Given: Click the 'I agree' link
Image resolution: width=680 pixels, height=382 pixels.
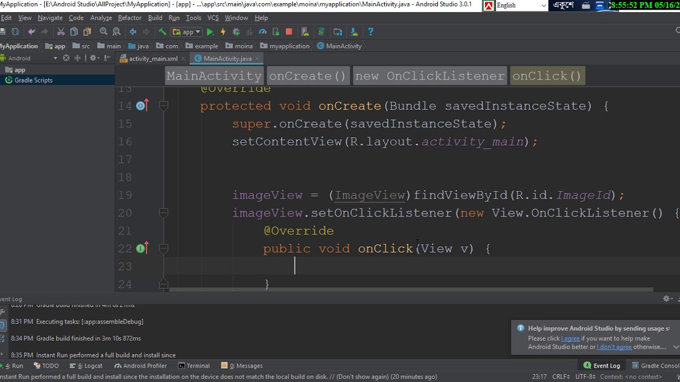Looking at the screenshot, I should tap(570, 338).
